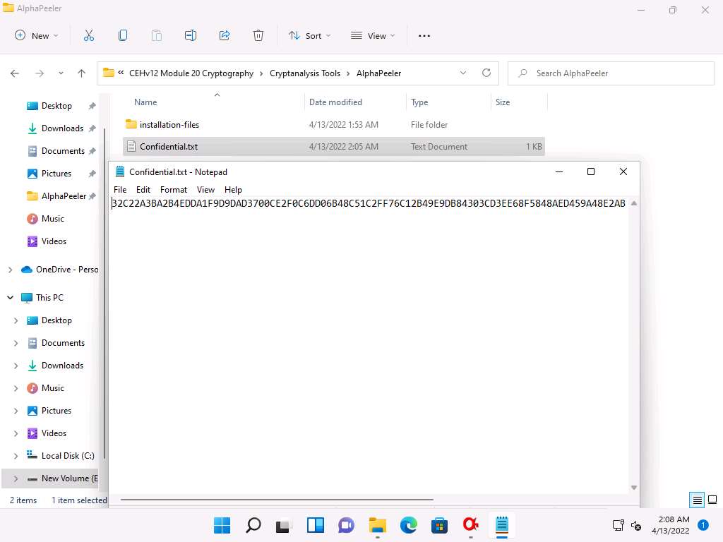Expand the Local Disk (C:) tree node
This screenshot has width=723, height=542.
(16, 456)
